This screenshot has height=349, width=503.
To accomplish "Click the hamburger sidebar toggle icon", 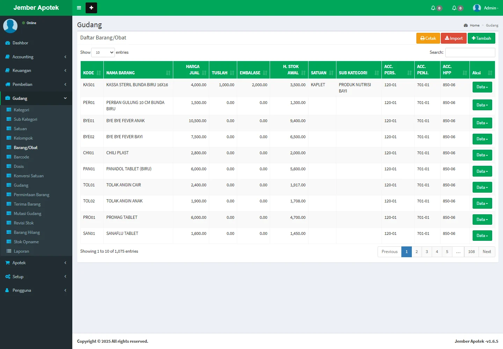I will (79, 8).
